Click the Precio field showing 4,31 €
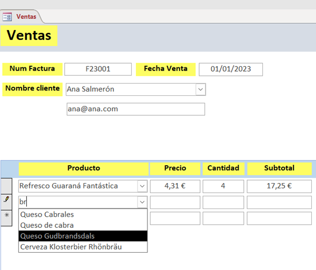The image size is (316, 270). point(175,186)
